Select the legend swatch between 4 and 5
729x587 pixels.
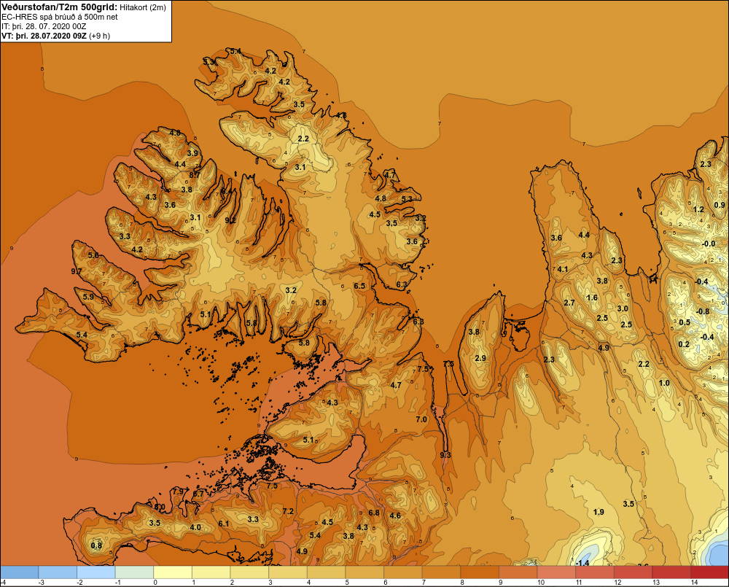[327, 572]
